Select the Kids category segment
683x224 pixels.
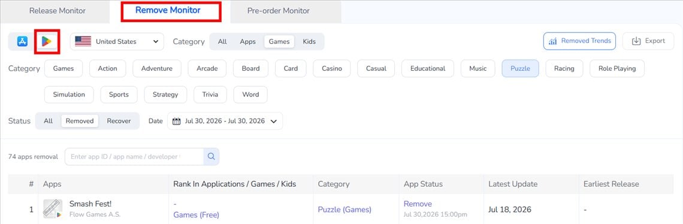(x=309, y=41)
